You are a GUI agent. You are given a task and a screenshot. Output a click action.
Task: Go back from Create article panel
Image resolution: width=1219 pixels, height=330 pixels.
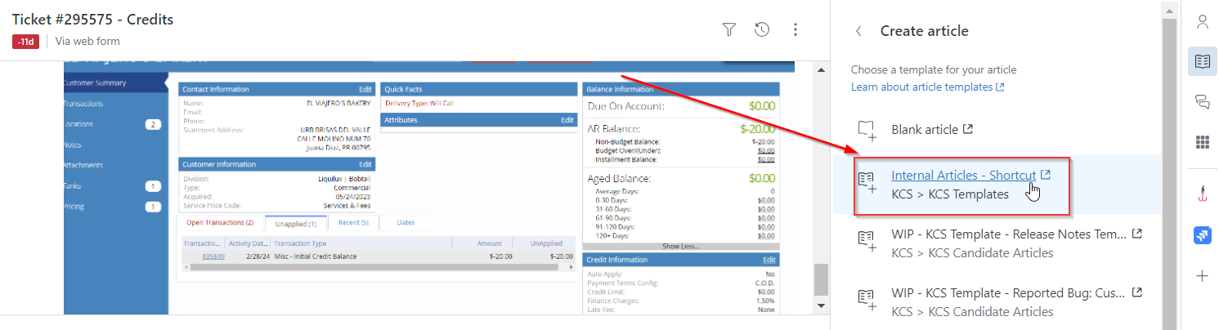tap(858, 31)
